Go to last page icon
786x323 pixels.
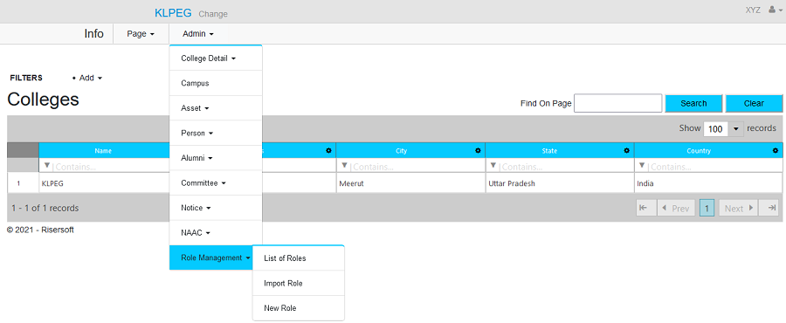(x=769, y=208)
